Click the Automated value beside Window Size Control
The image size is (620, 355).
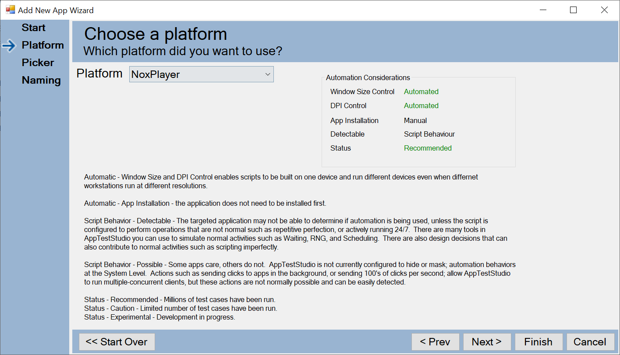421,91
